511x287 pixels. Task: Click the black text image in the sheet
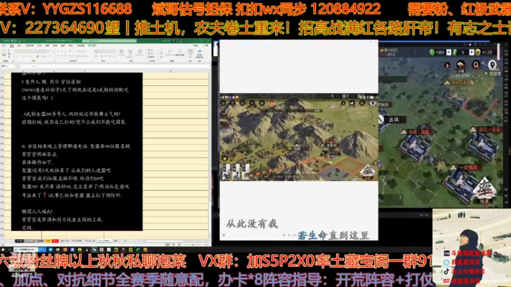[77, 152]
